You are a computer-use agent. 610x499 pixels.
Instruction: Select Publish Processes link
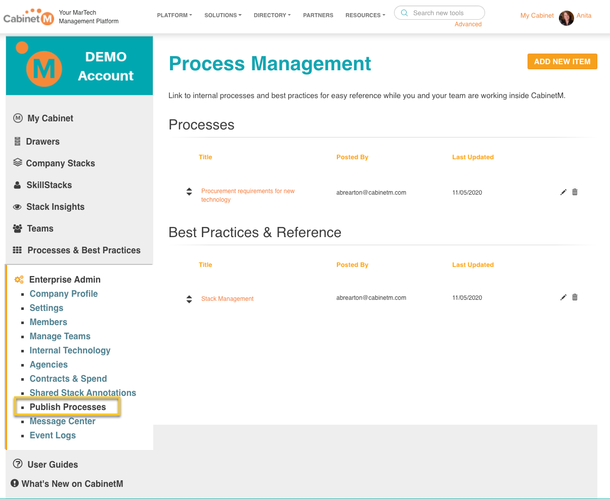(68, 407)
